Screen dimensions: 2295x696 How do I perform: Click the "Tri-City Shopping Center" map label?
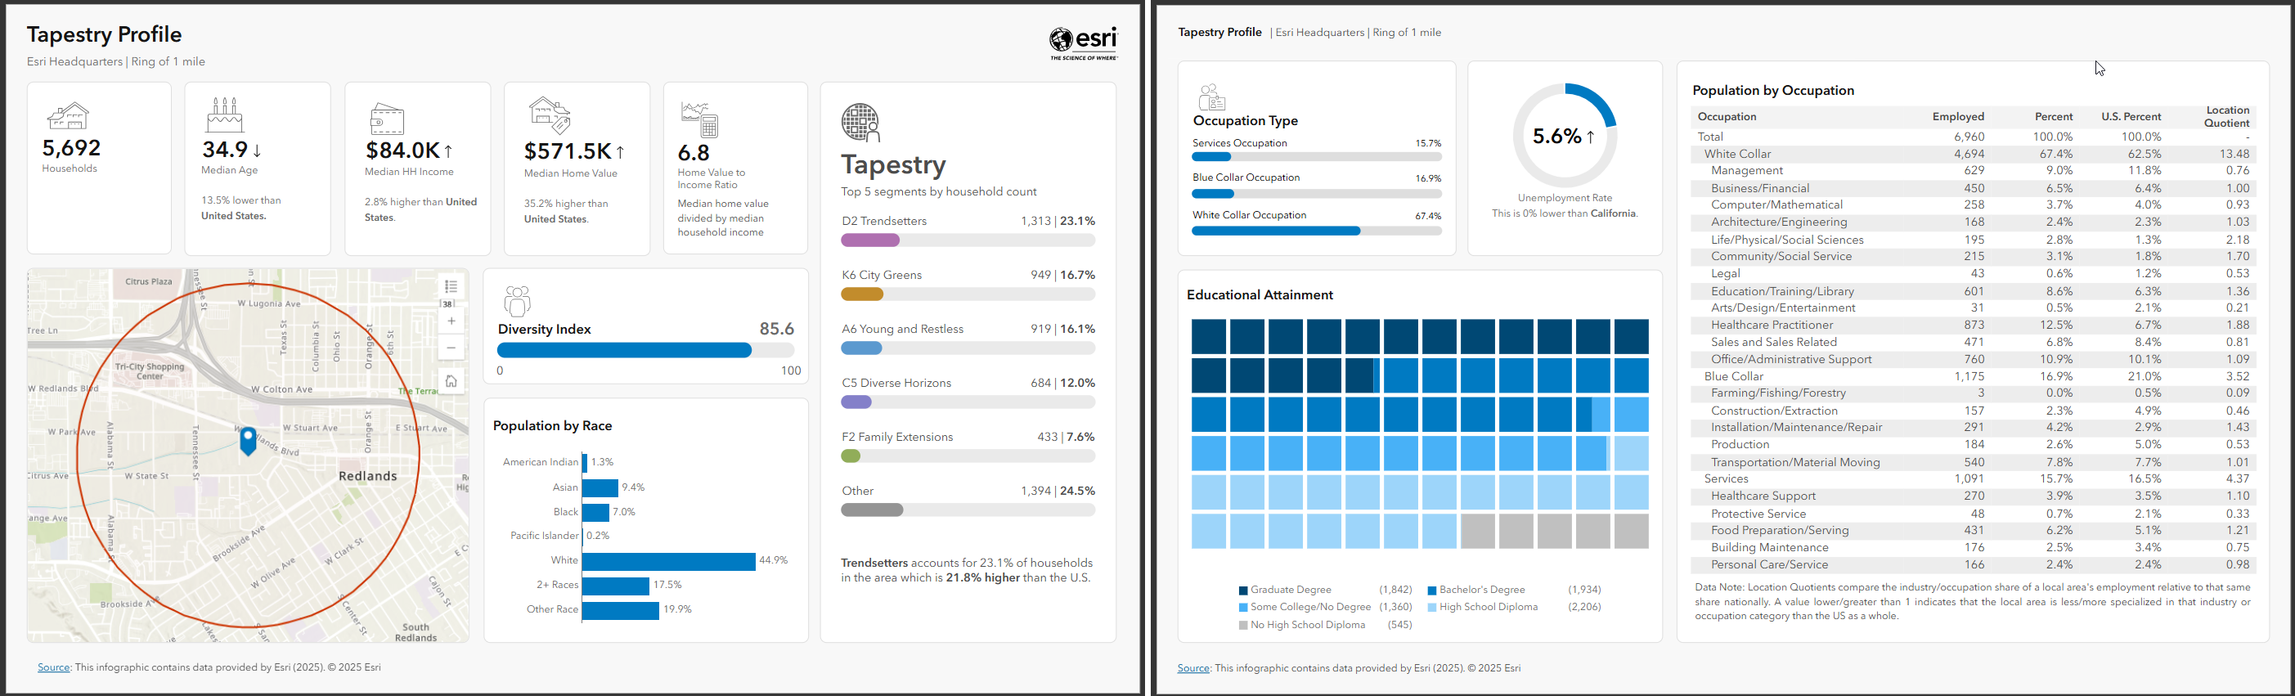pyautogui.click(x=150, y=371)
